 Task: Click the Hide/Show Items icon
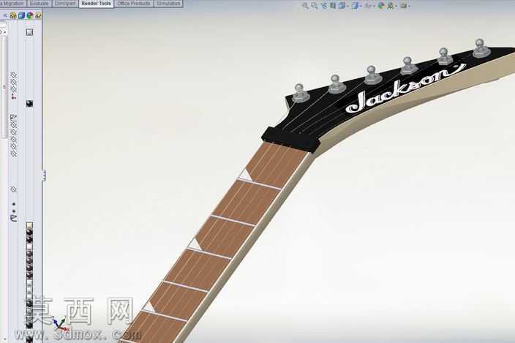(369, 6)
